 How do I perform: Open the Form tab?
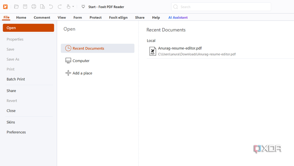tap(78, 17)
